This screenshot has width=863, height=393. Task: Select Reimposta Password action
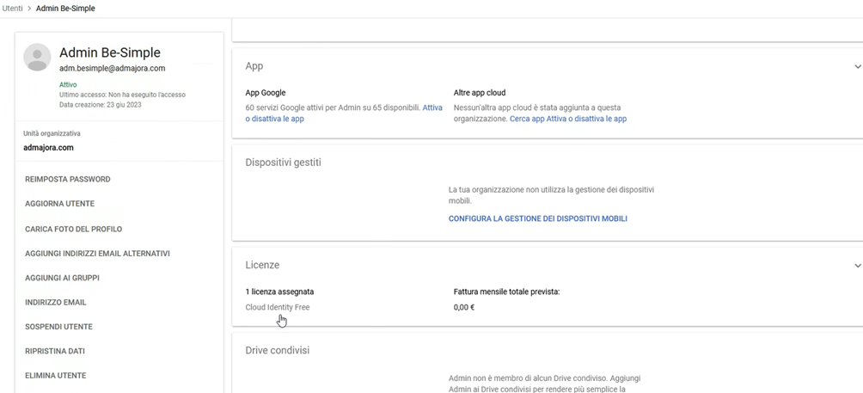(x=68, y=180)
